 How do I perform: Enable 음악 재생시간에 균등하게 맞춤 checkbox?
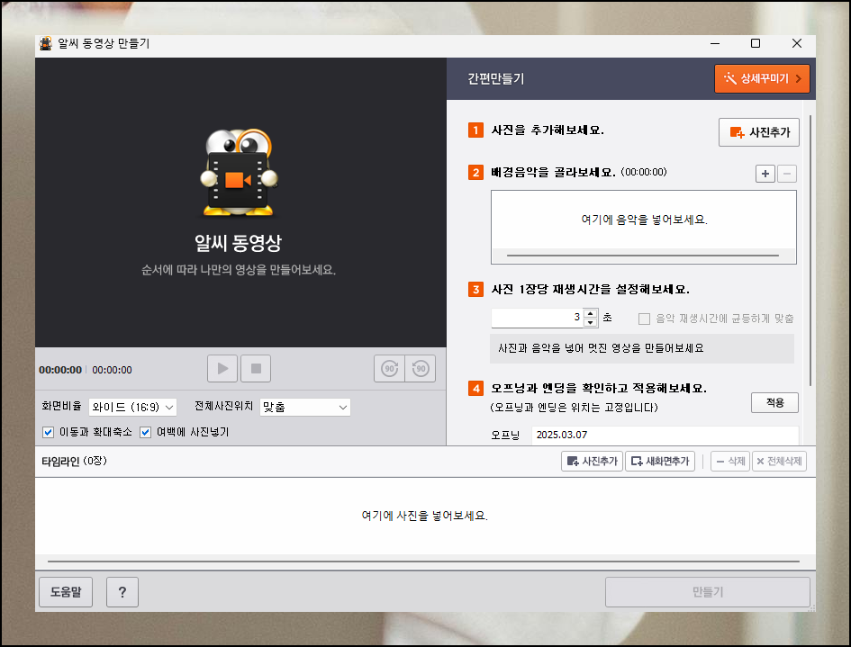pyautogui.click(x=644, y=319)
